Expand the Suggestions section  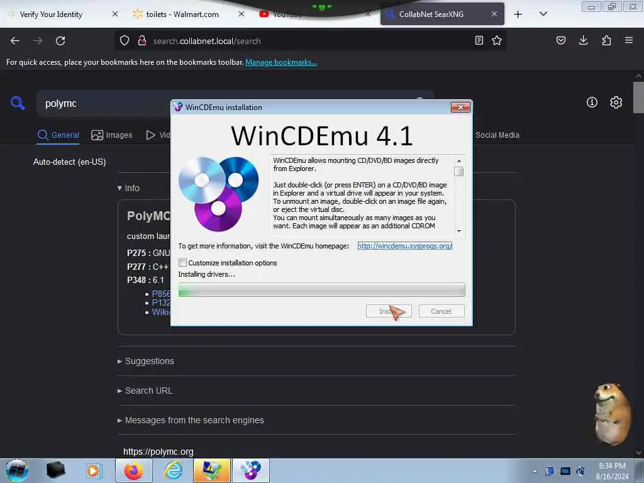tap(146, 362)
